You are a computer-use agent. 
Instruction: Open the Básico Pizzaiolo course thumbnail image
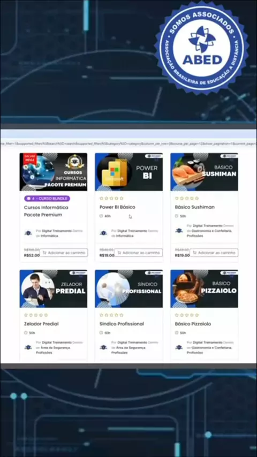[204, 289]
